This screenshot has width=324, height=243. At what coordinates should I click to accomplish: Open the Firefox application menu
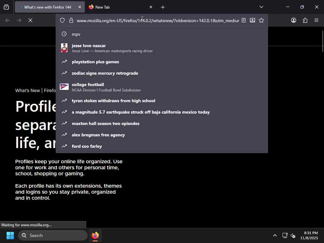pyautogui.click(x=316, y=20)
